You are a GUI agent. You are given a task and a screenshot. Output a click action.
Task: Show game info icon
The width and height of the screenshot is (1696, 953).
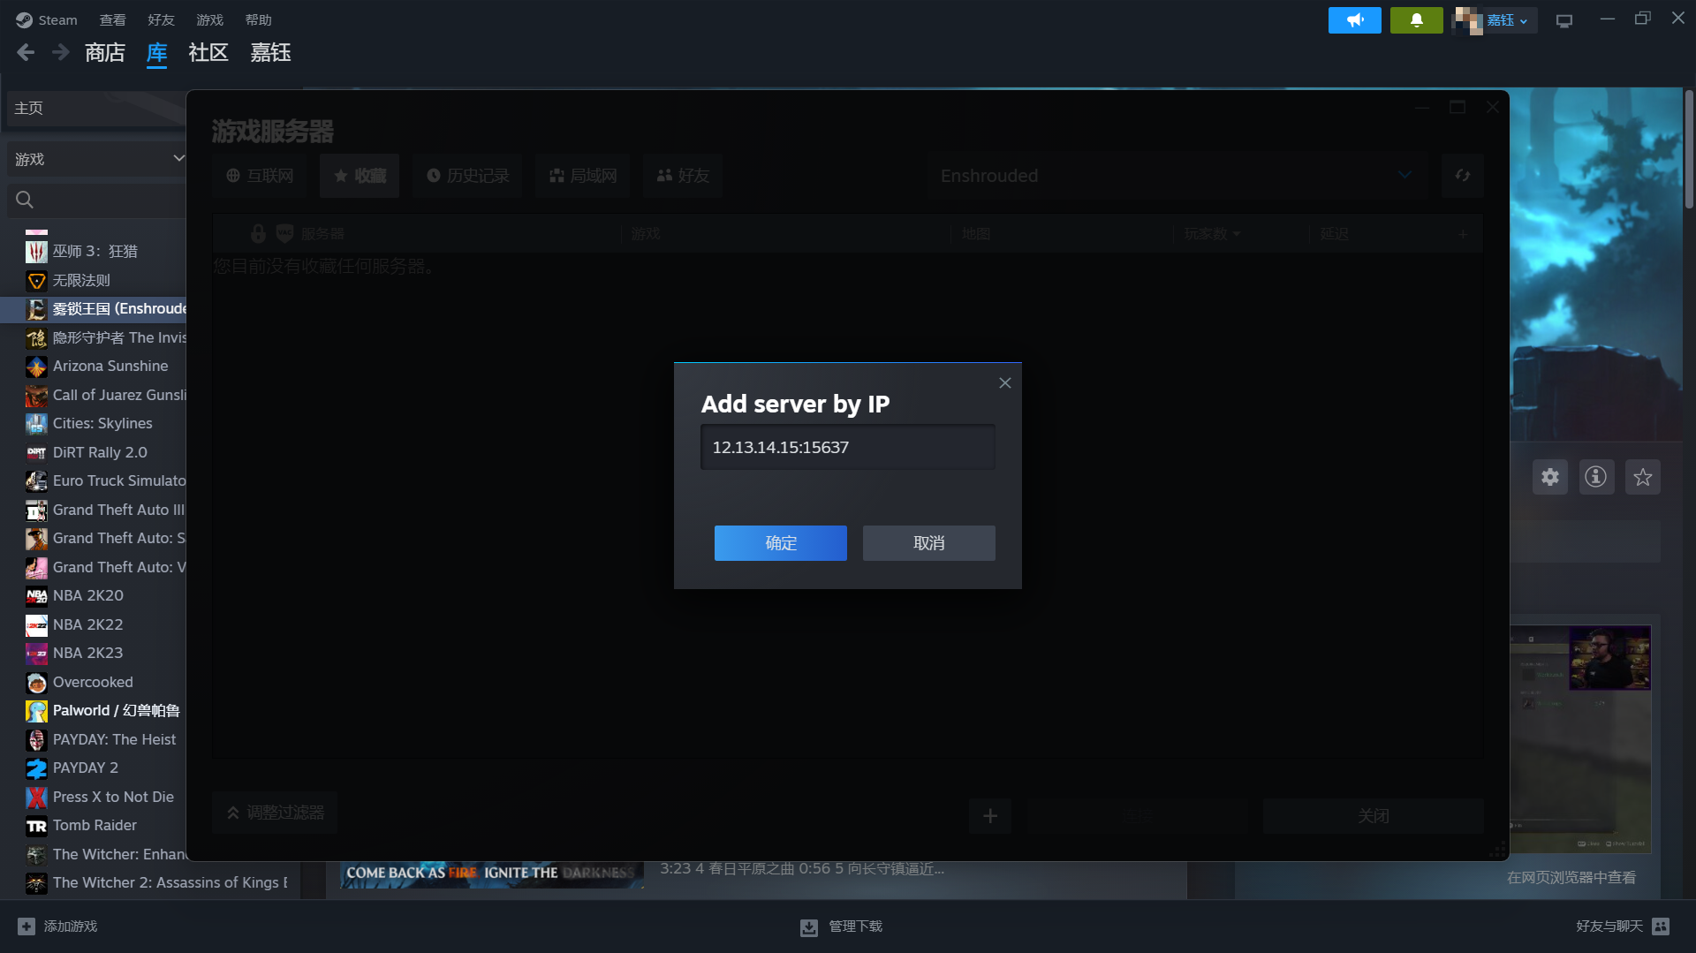[1595, 477]
